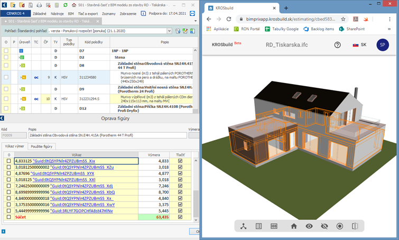
Task: Click the isolate target icon in KROSbuild toolbar
Action: point(340,226)
